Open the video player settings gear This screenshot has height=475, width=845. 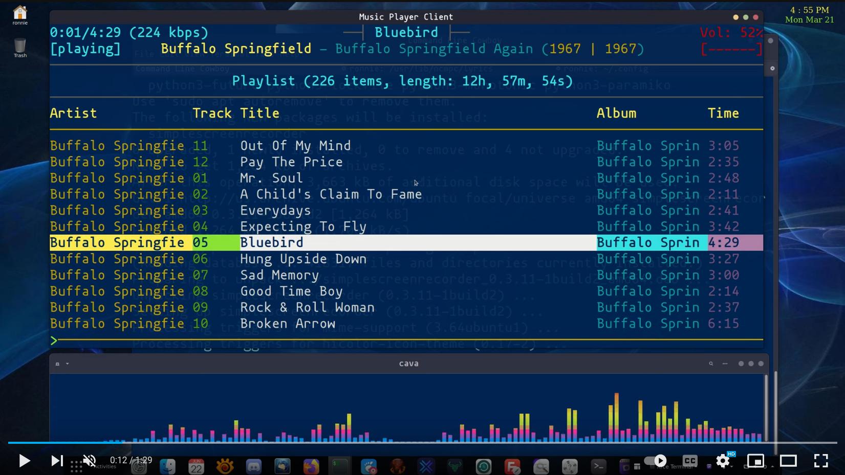(x=722, y=461)
